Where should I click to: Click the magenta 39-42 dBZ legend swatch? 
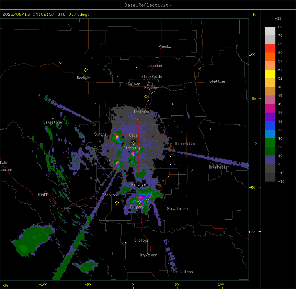(x=270, y=108)
